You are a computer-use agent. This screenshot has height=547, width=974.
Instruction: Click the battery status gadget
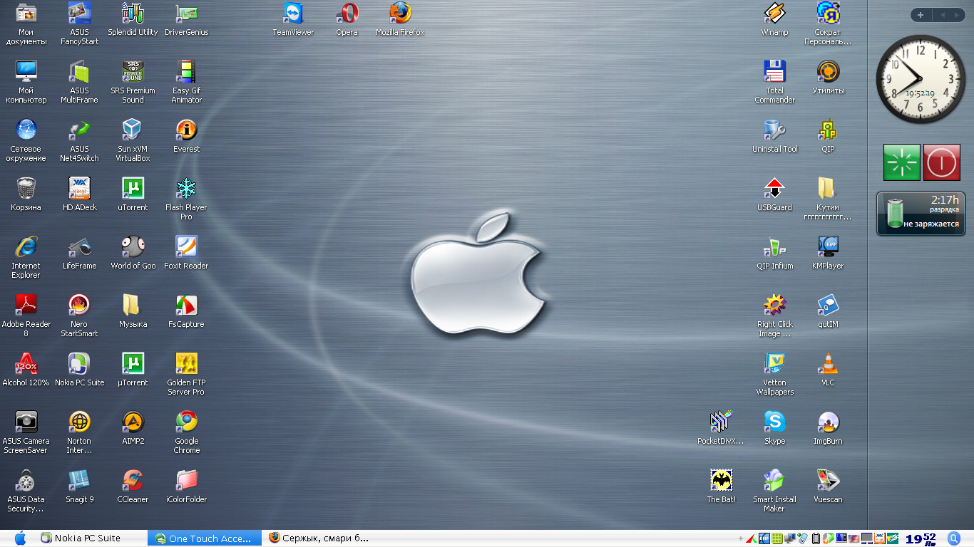(921, 214)
